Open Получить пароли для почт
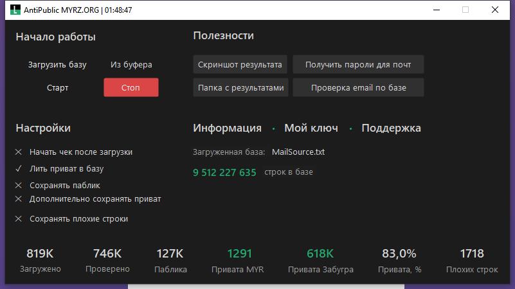515x289 pixels. click(358, 65)
